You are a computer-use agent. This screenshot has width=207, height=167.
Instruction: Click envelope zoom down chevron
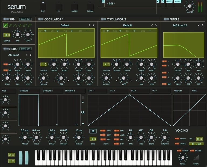[83, 124]
